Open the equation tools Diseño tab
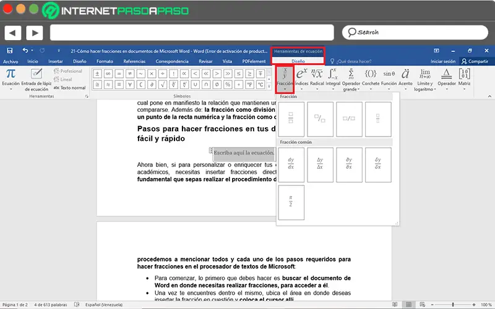This screenshot has height=309, width=495. point(298,61)
